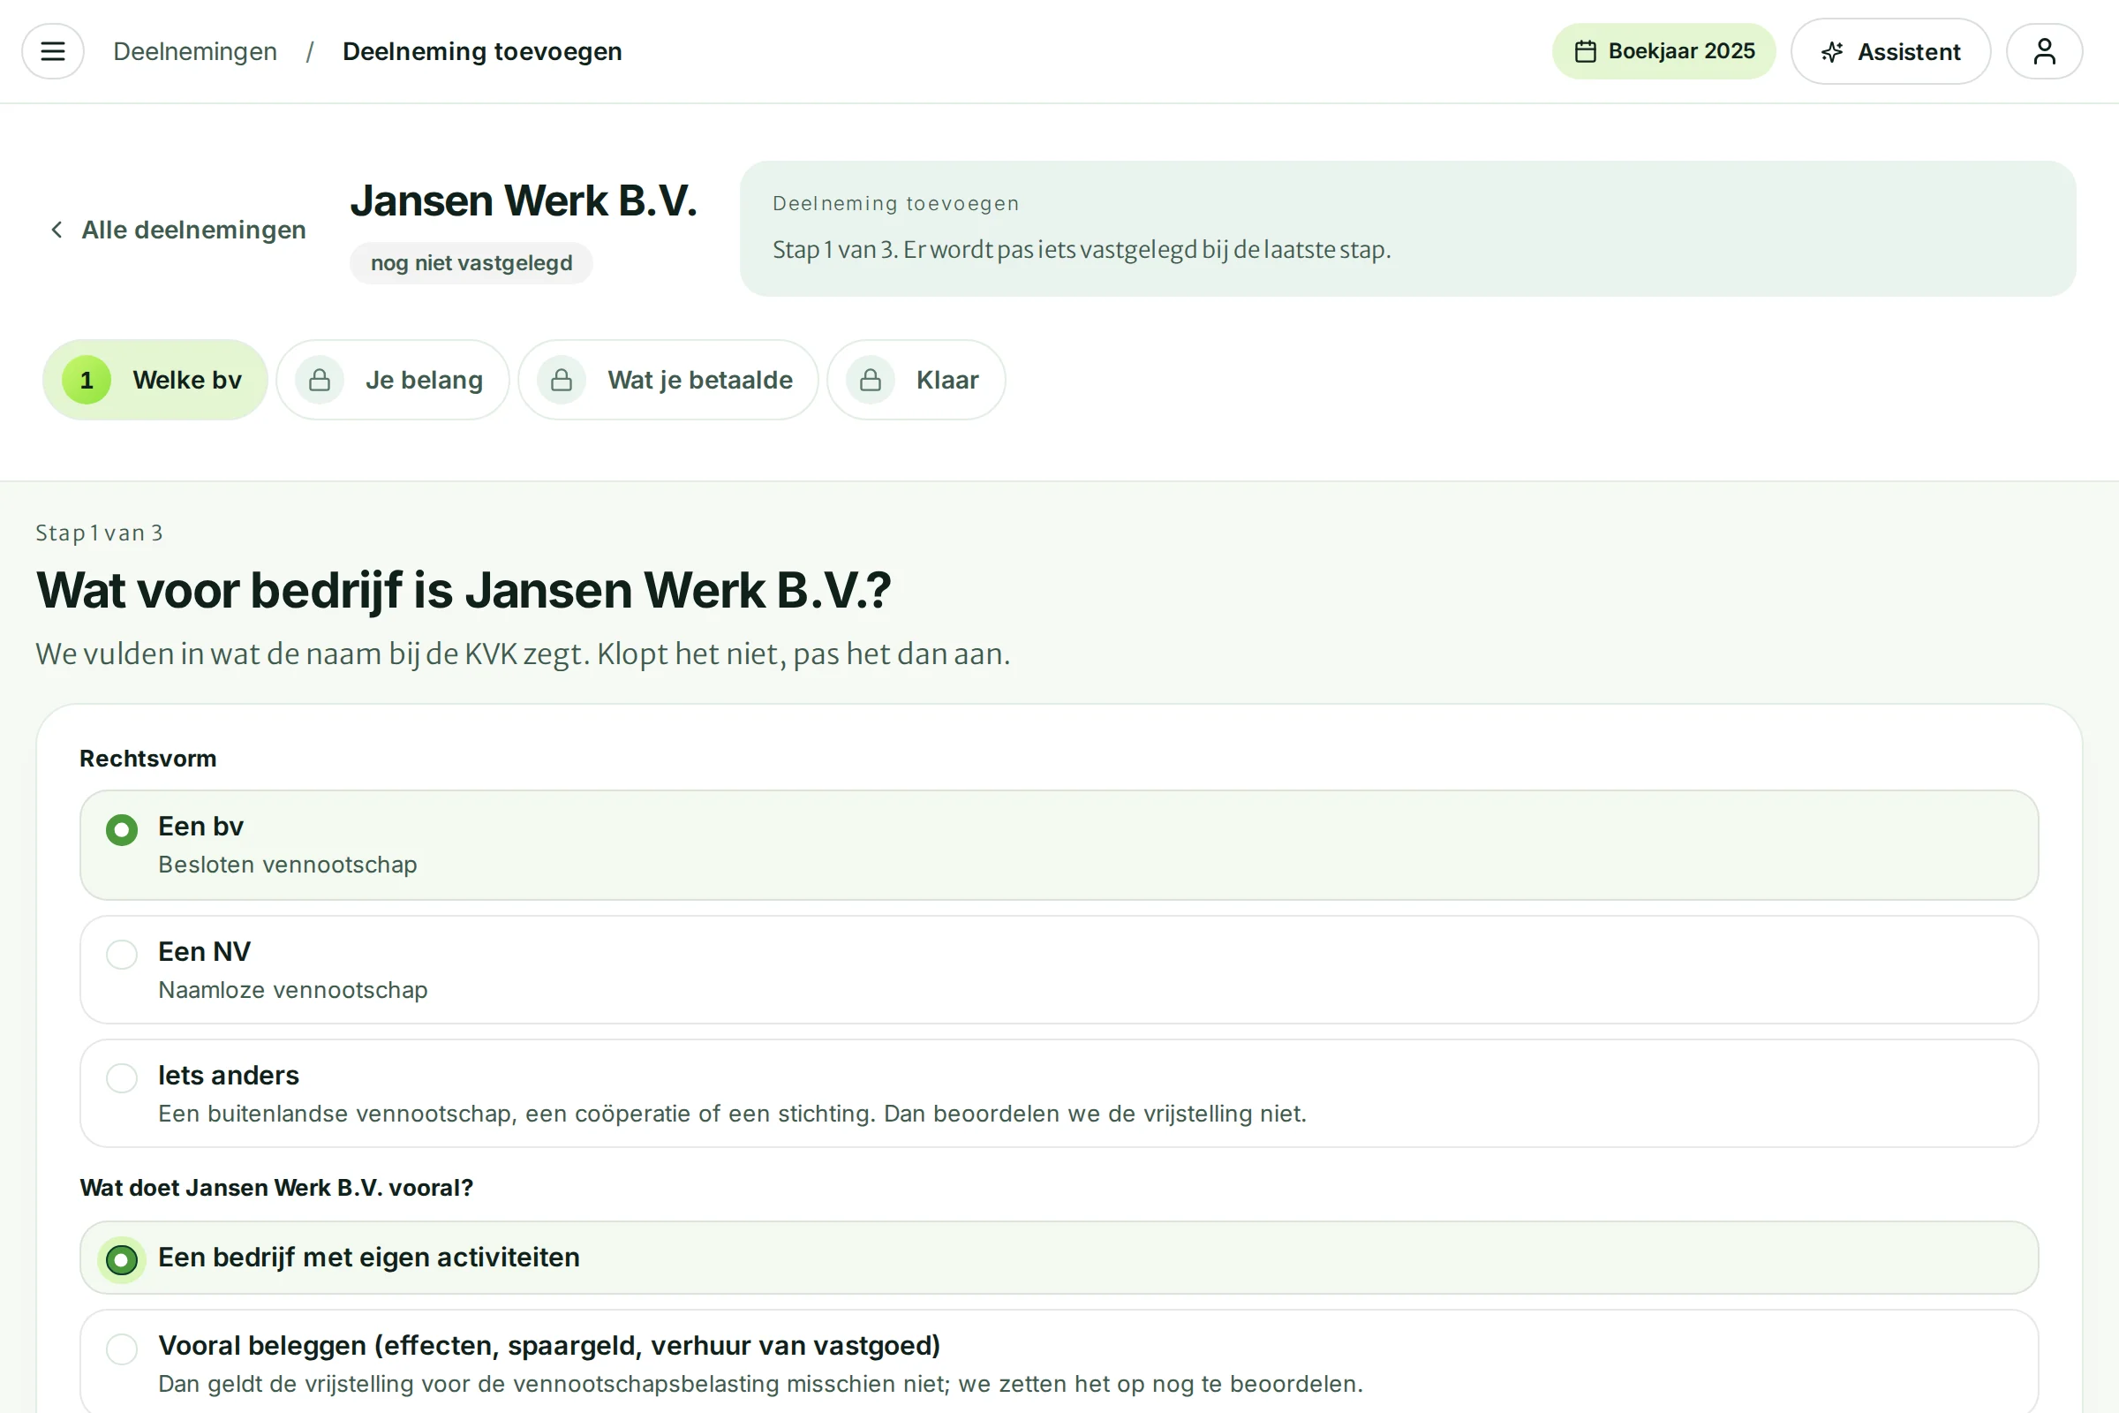Click the Wat voor bedrijf is Jansen Werk B.V.? heading
This screenshot has height=1413, width=2119.
pos(463,591)
